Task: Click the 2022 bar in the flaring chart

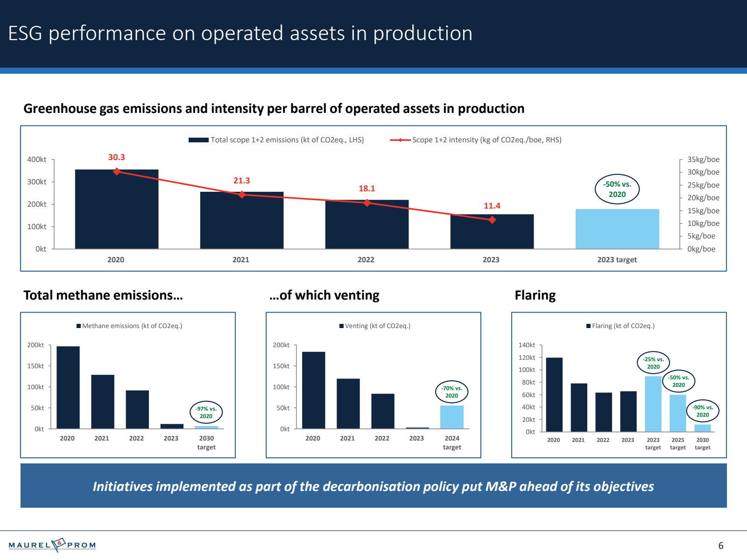Action: [604, 412]
